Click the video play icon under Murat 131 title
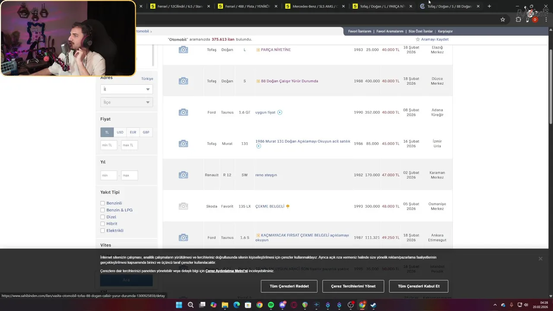The height and width of the screenshot is (311, 553). click(x=258, y=146)
